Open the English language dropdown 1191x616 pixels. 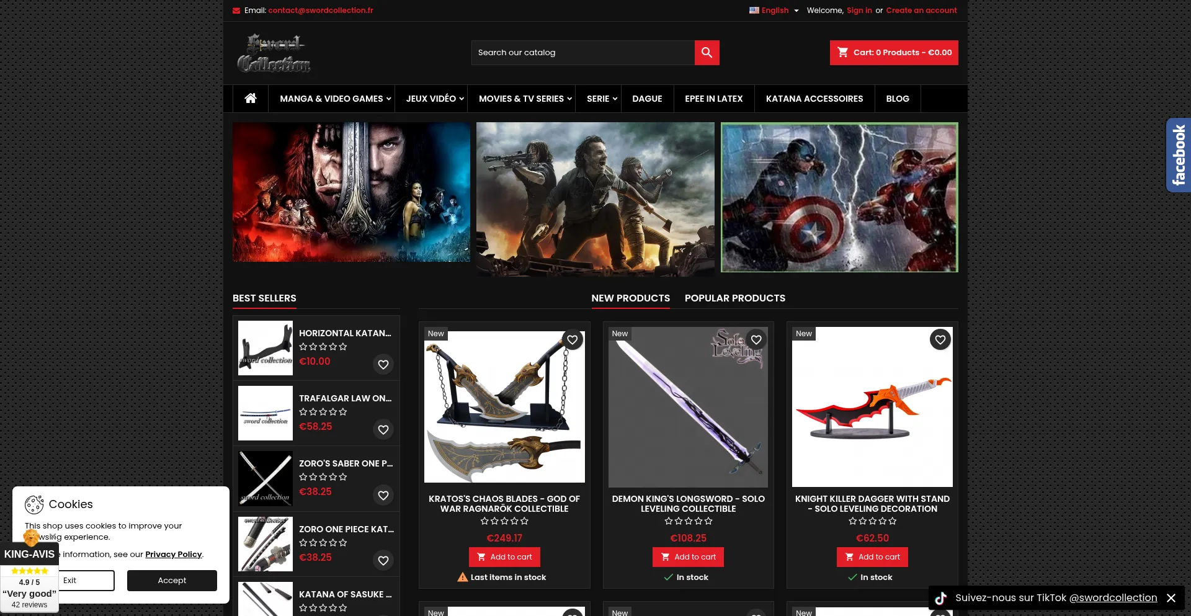(x=774, y=11)
